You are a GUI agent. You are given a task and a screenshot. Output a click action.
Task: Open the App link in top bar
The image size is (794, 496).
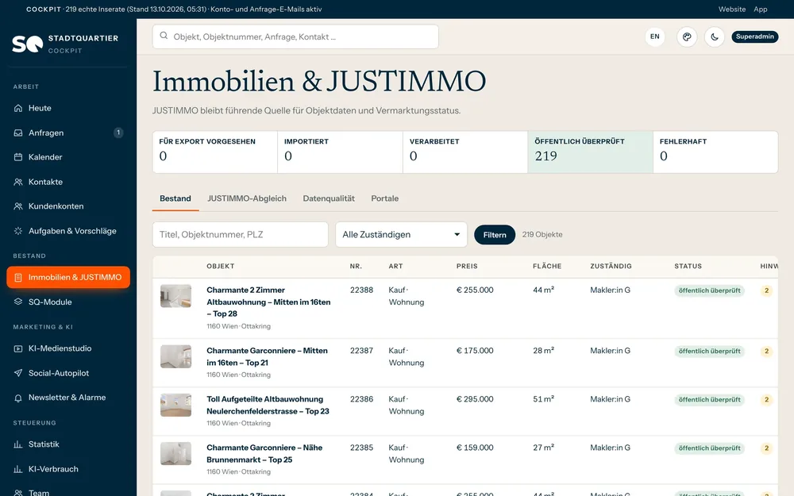[x=760, y=9]
